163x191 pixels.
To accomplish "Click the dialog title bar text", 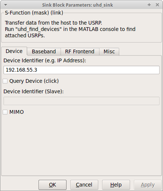I will click(77, 5).
